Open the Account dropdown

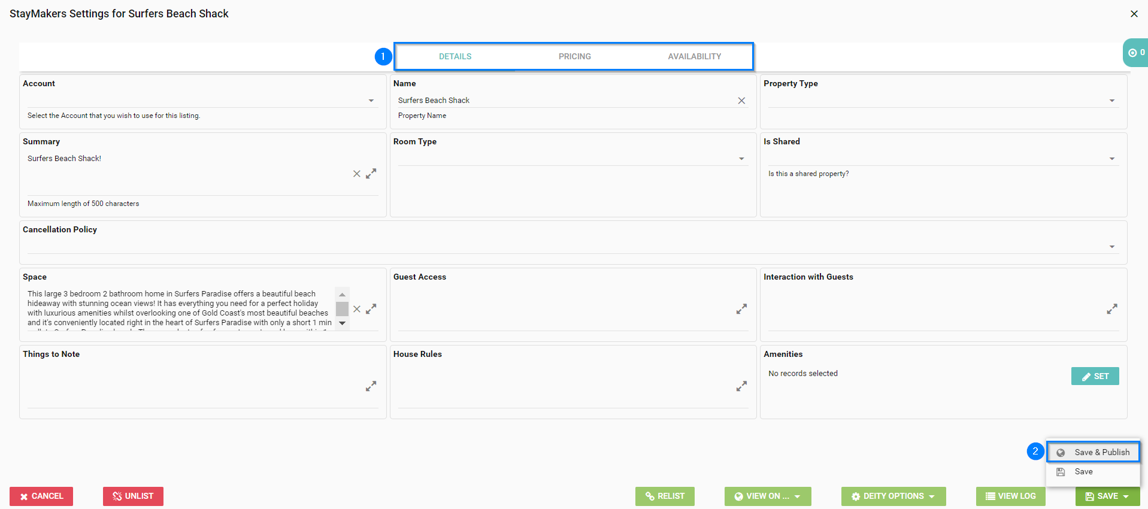(x=371, y=101)
